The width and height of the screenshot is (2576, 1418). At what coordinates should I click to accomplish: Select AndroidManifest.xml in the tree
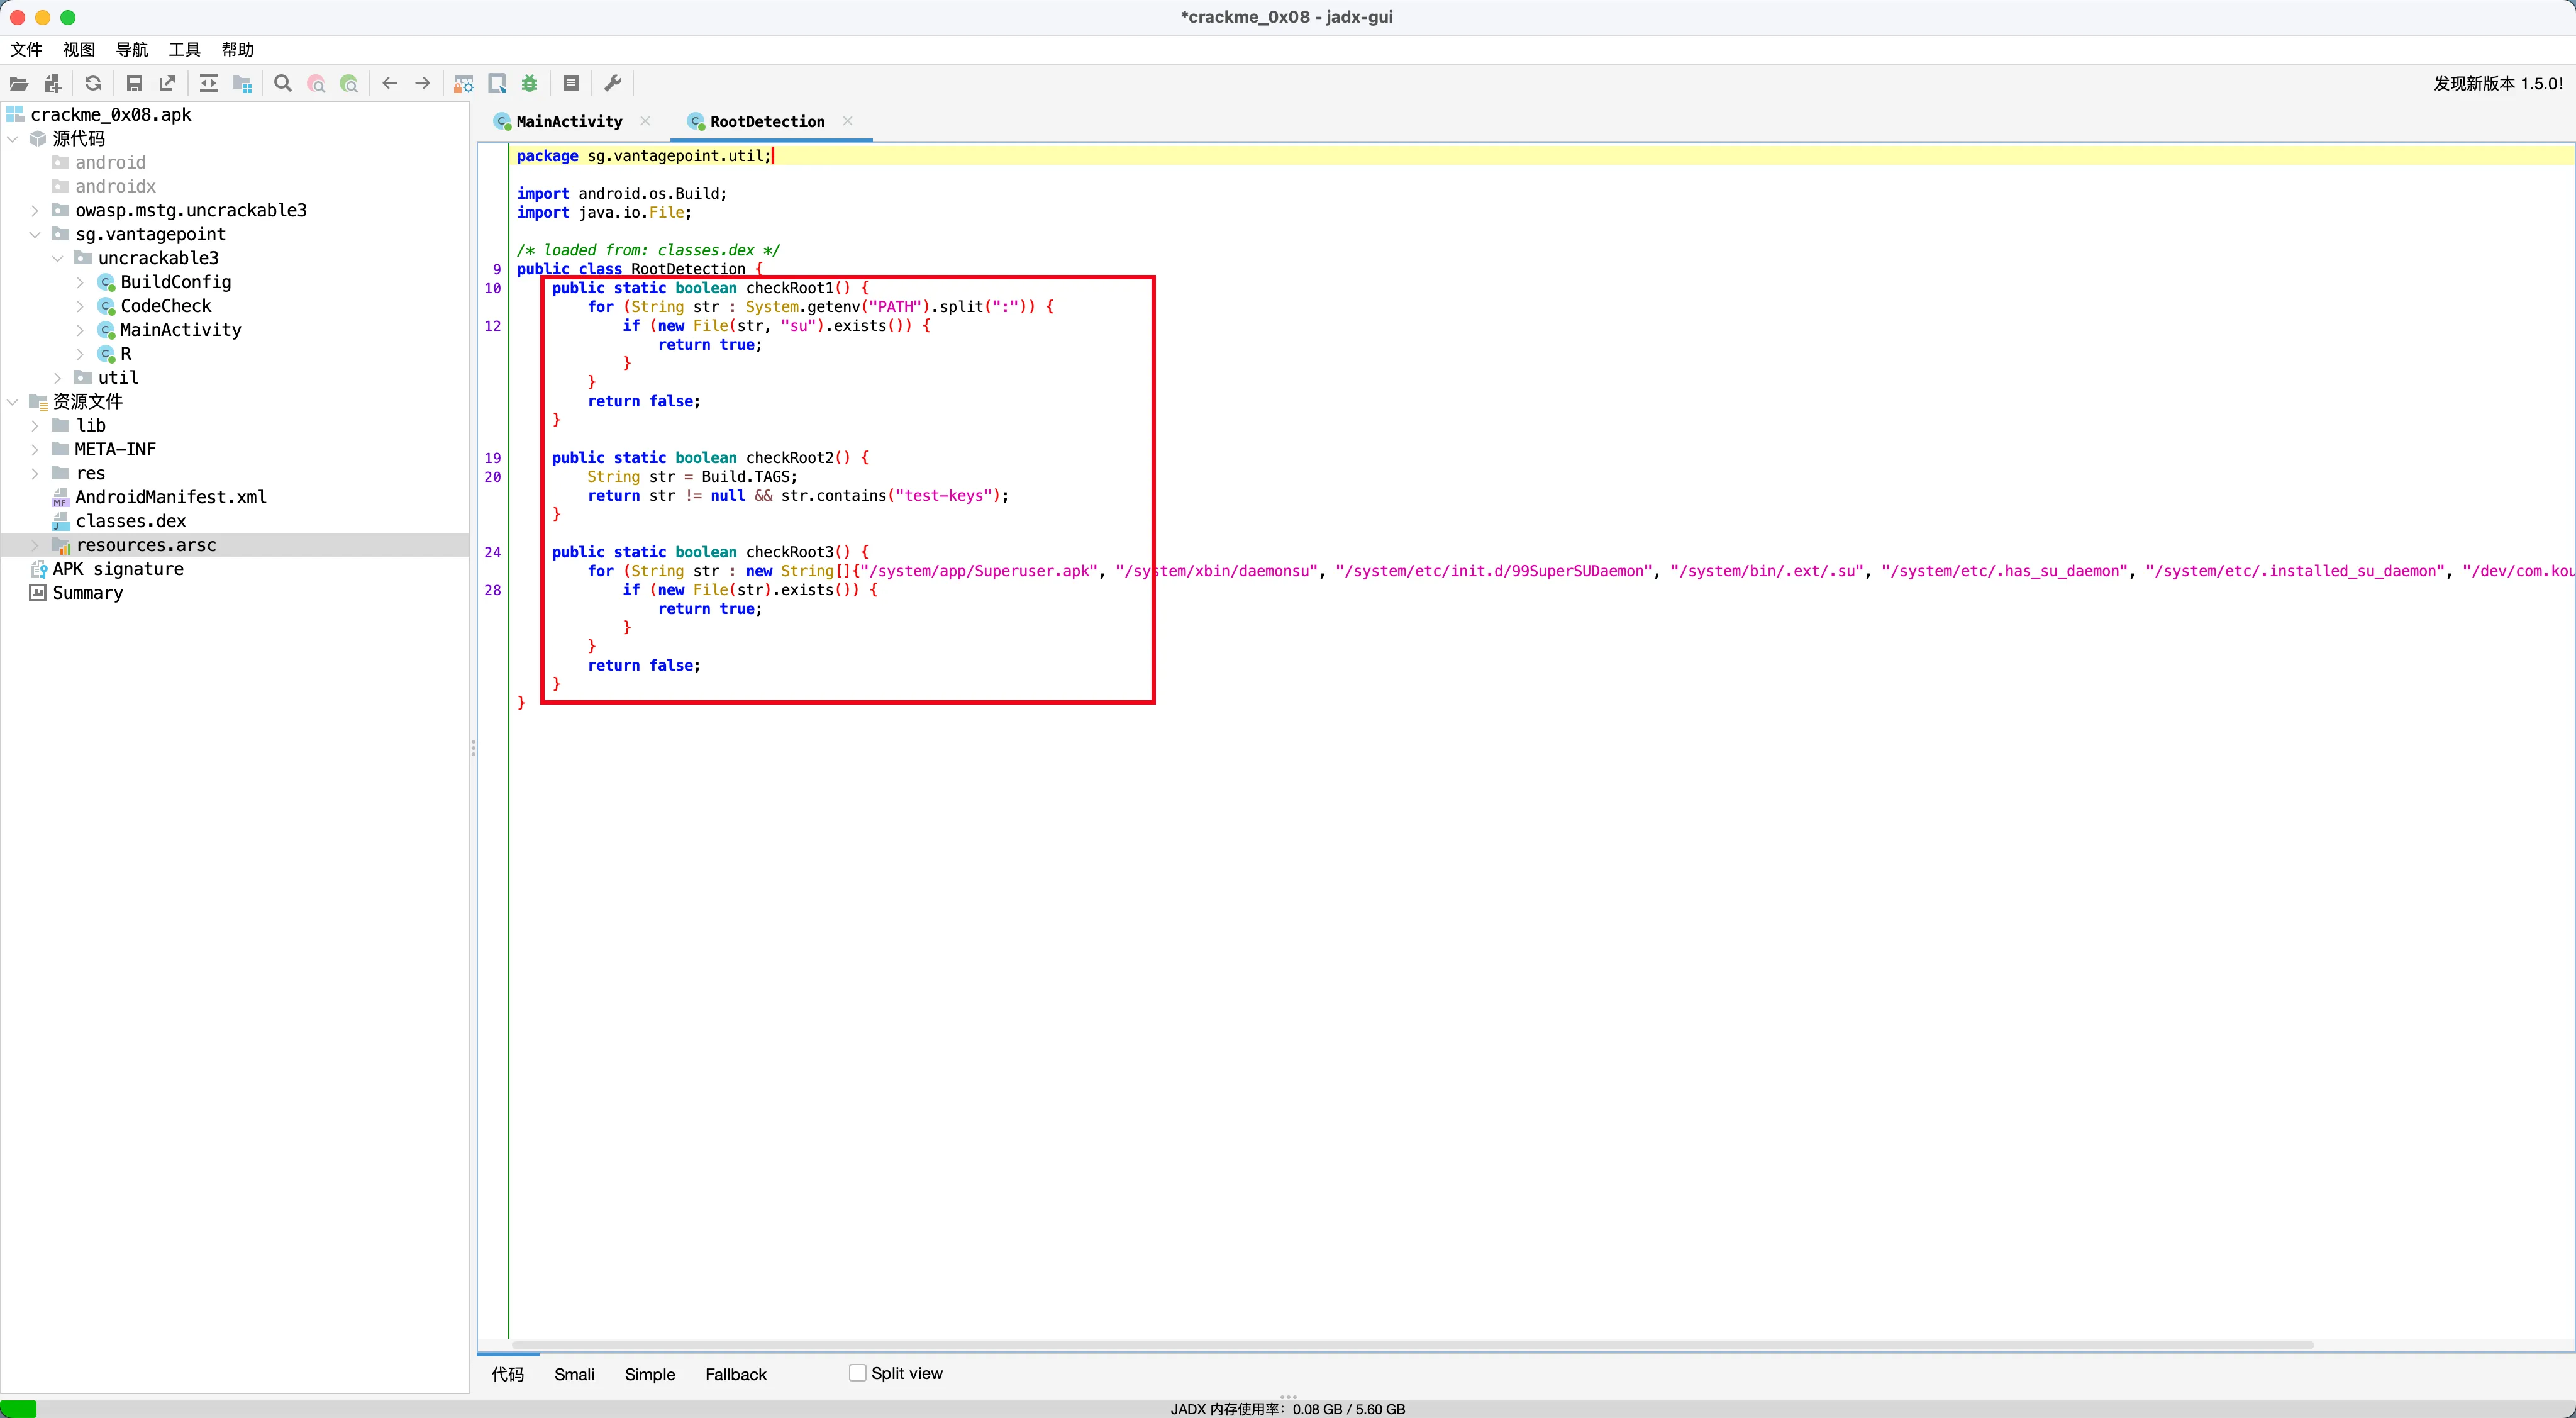click(170, 497)
